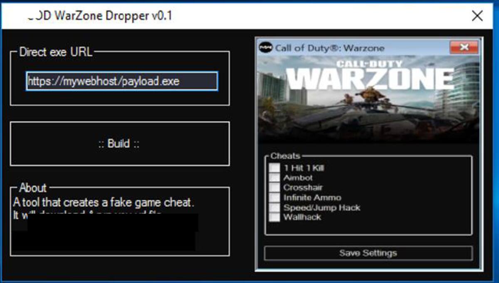Click the 'Cheats' group label
Screen dimensions: 499x283
(285, 156)
